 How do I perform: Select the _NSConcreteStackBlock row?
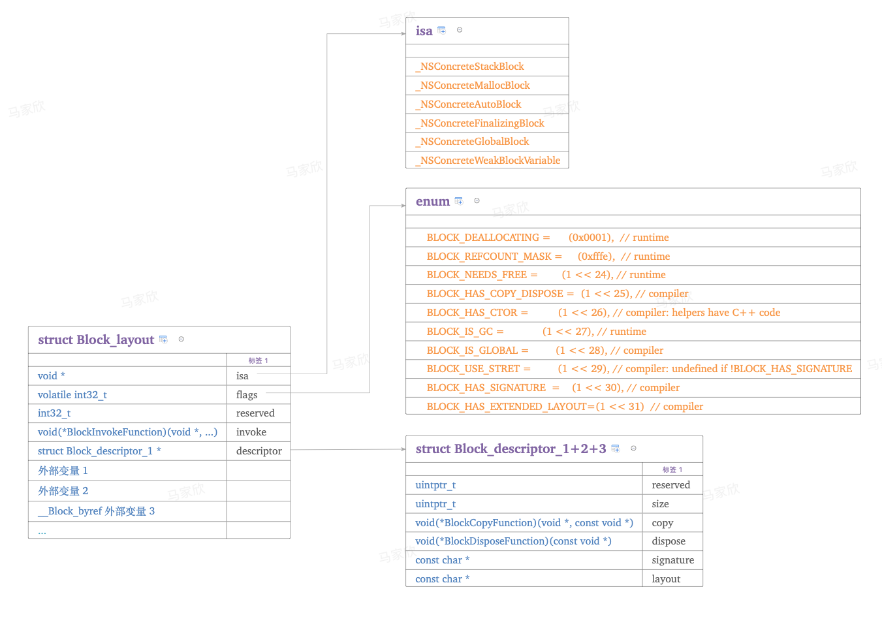coord(472,67)
